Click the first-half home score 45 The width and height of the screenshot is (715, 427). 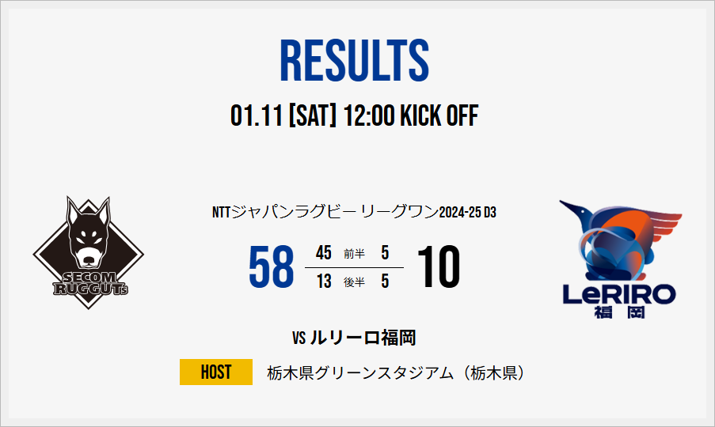(x=323, y=253)
